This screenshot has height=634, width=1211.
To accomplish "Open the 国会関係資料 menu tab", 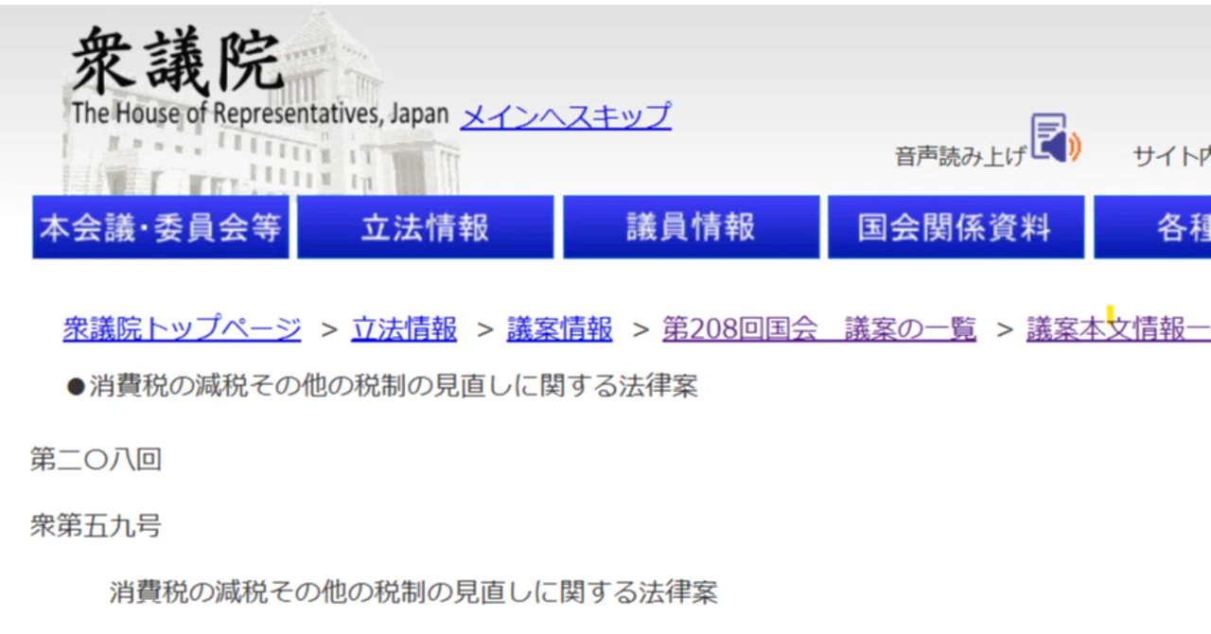I will [956, 227].
